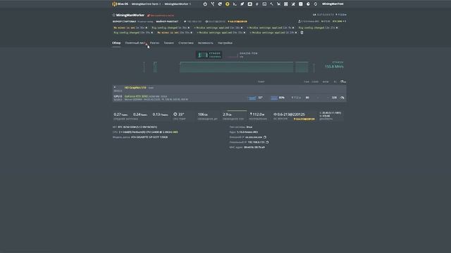This screenshot has height=253, width=451.
Task: Click the 106 GB free disk stat
Action: pos(207,115)
